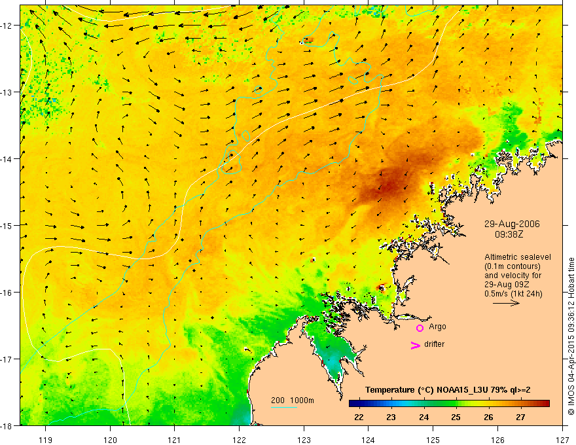Click colorbar tick label 24
This screenshot has width=576, height=445.
tap(423, 417)
